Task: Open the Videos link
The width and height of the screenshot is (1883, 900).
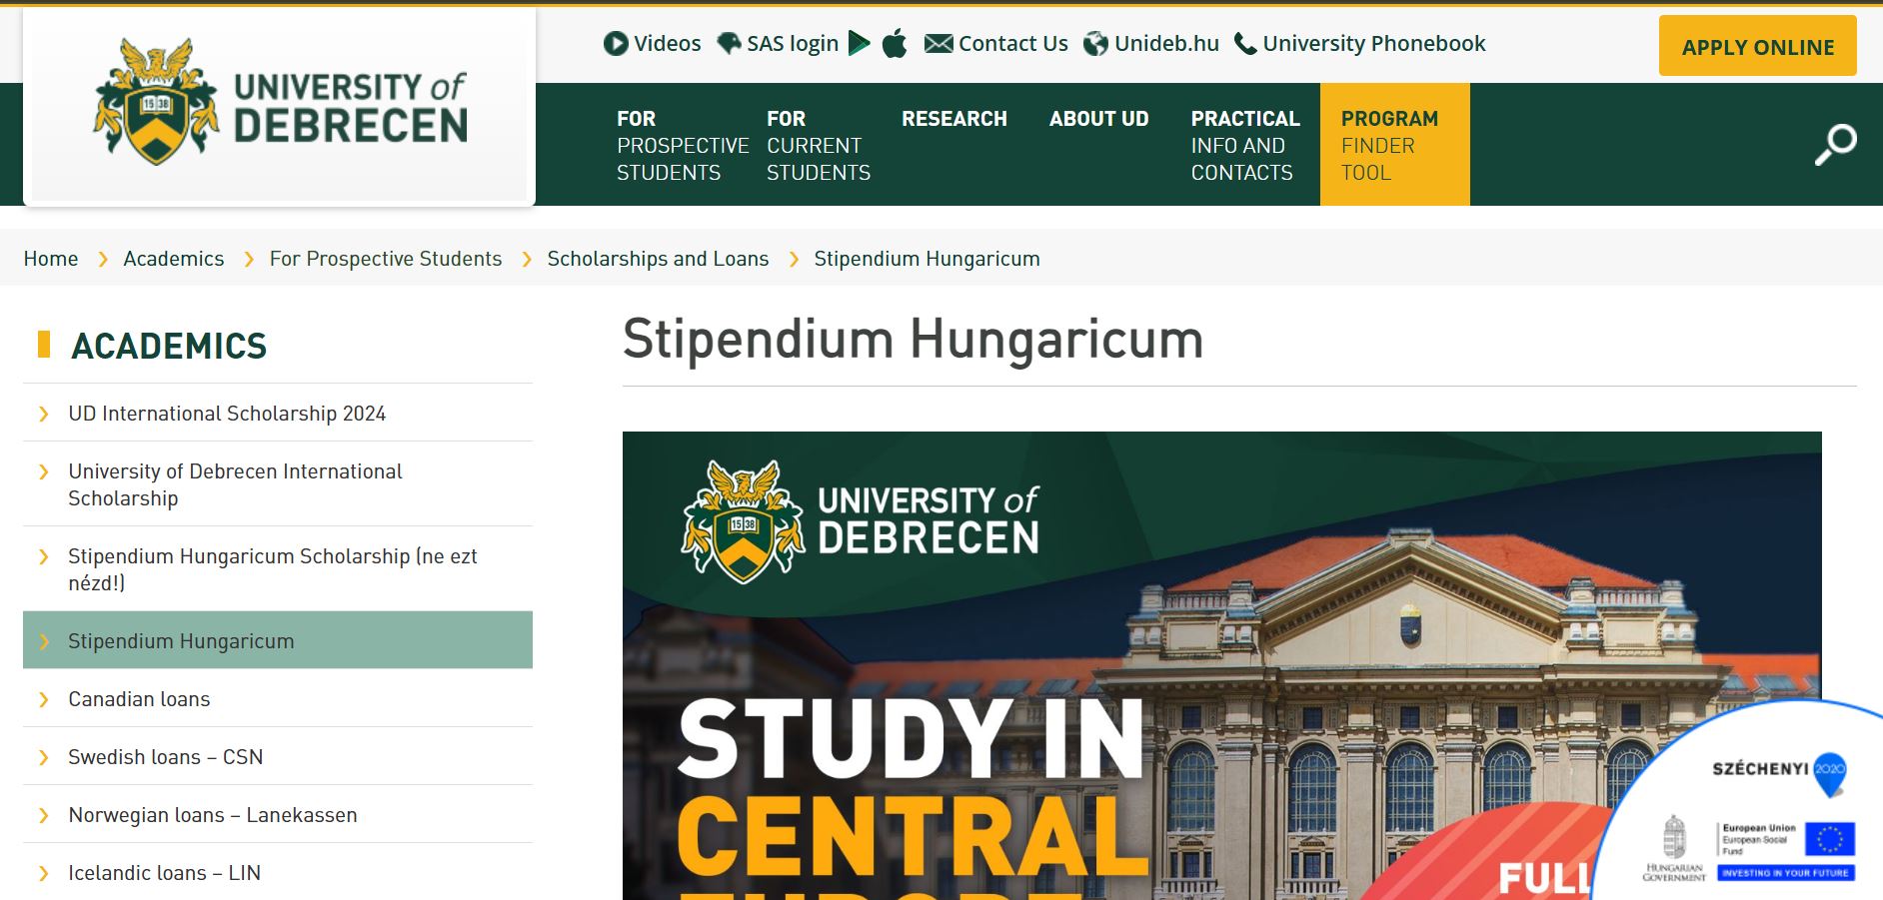Action: click(x=667, y=44)
